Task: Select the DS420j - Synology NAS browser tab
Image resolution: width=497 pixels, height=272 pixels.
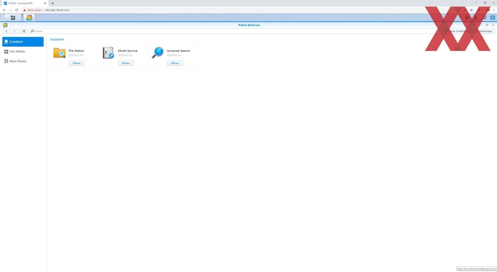Action: coord(24,3)
